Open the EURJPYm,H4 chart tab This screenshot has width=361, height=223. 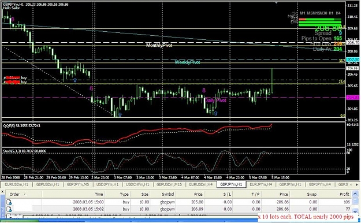tap(261, 184)
